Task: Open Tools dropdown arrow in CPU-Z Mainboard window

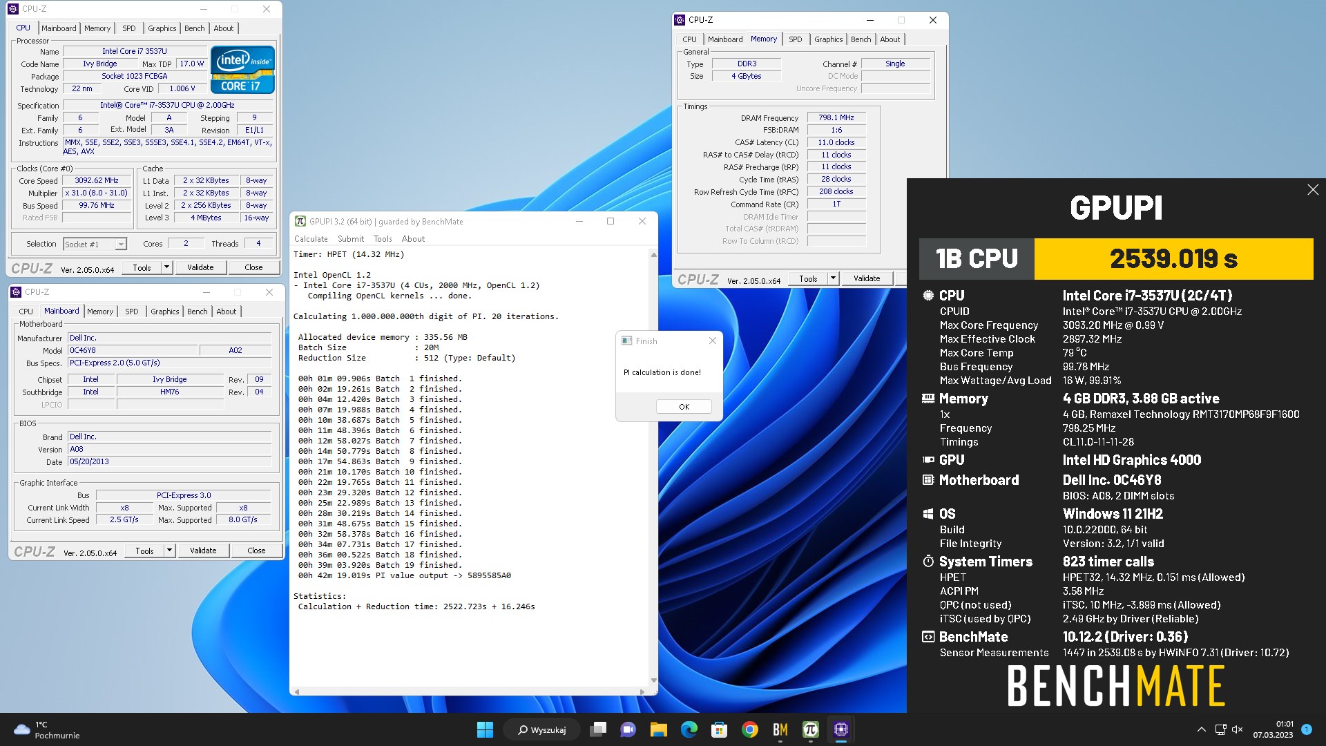Action: (x=169, y=551)
